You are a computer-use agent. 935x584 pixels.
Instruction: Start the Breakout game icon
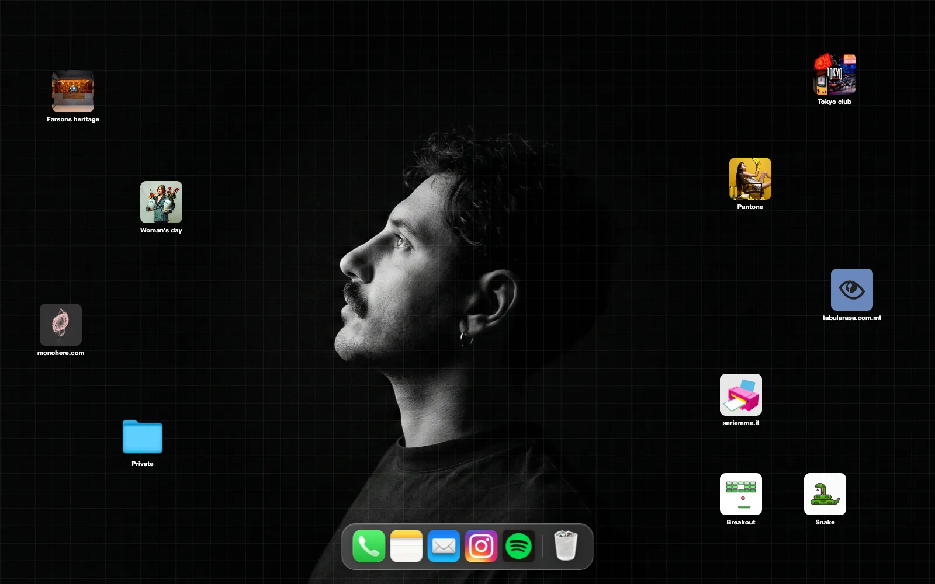[x=741, y=494]
